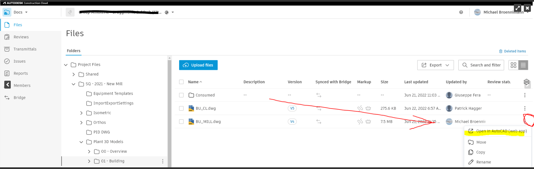Click Bridge sync icon on BU_MILL.dwg row
This screenshot has height=169, width=534.
319,122
